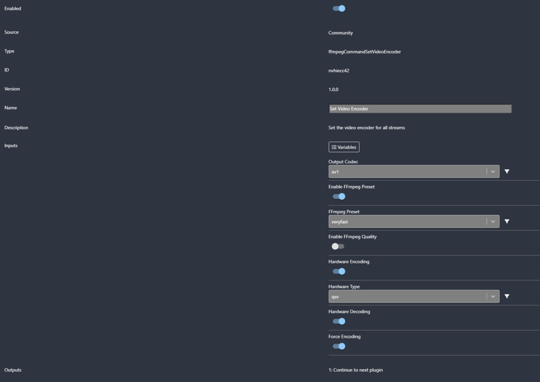Screen dimensions: 540x382
Task: Click the Force Encoding label
Action: pyautogui.click(x=345, y=337)
